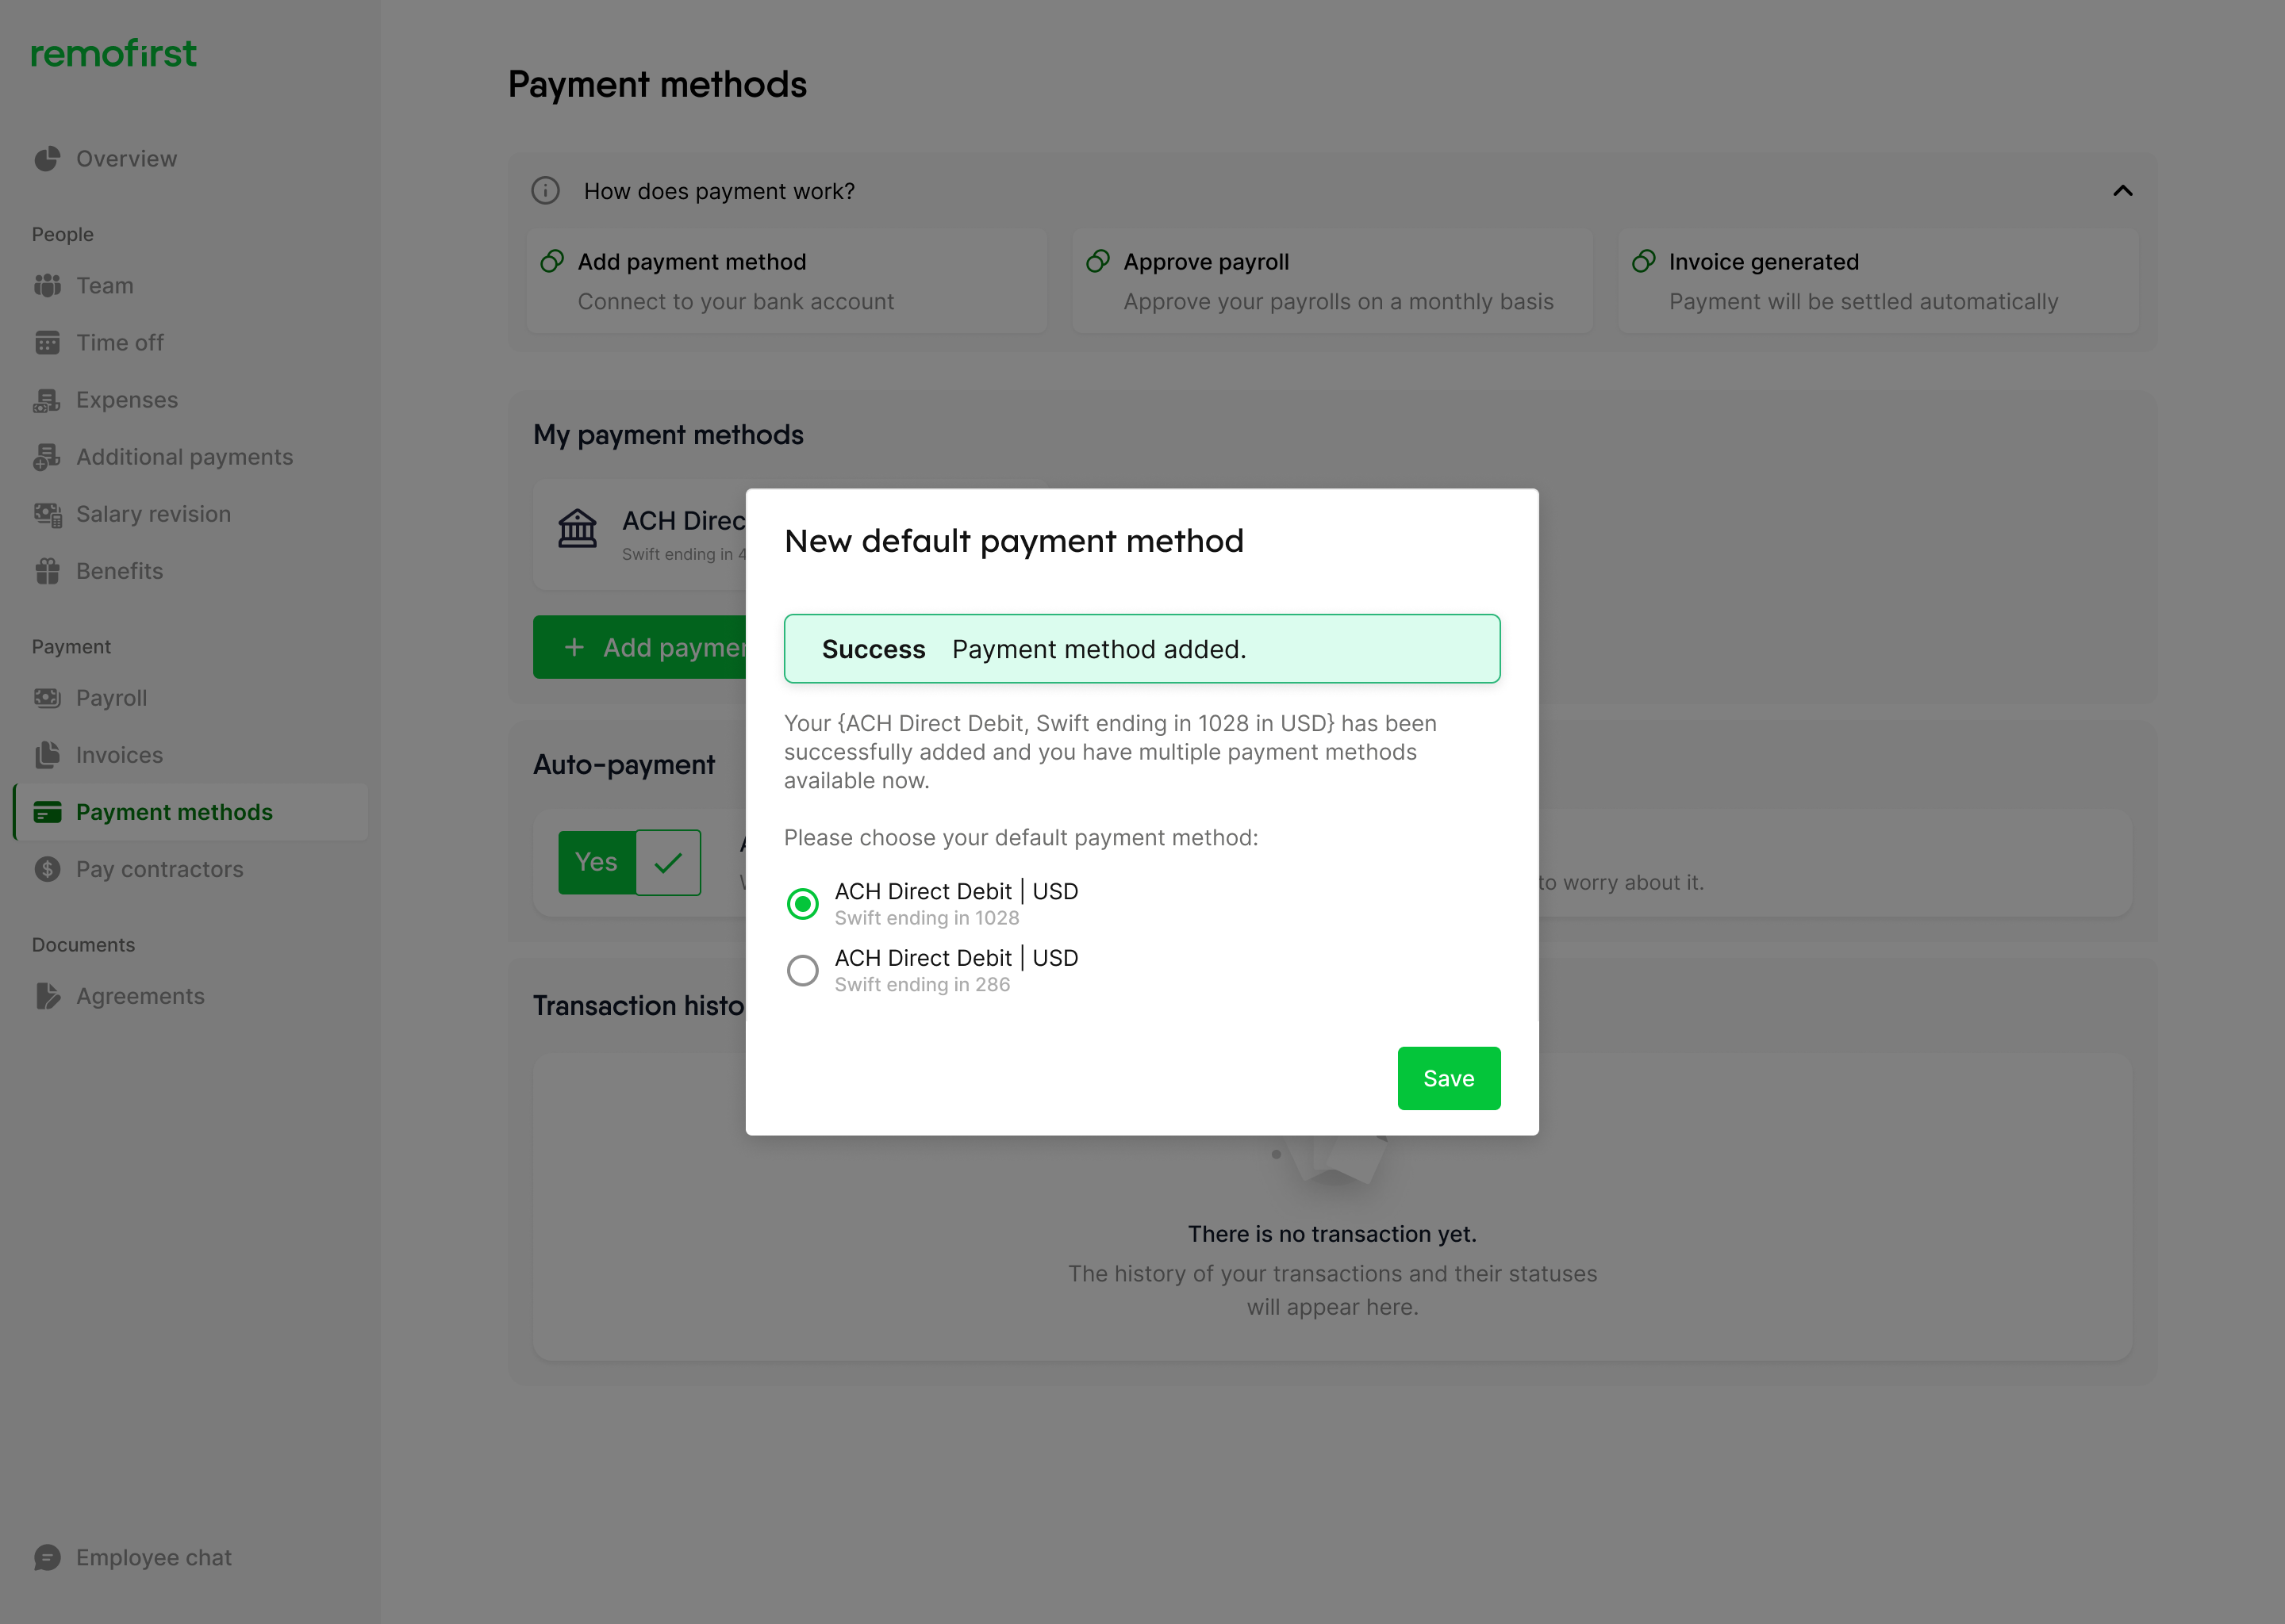Click the Benefits gift icon
Viewport: 2285px width, 1624px height.
[x=47, y=571]
